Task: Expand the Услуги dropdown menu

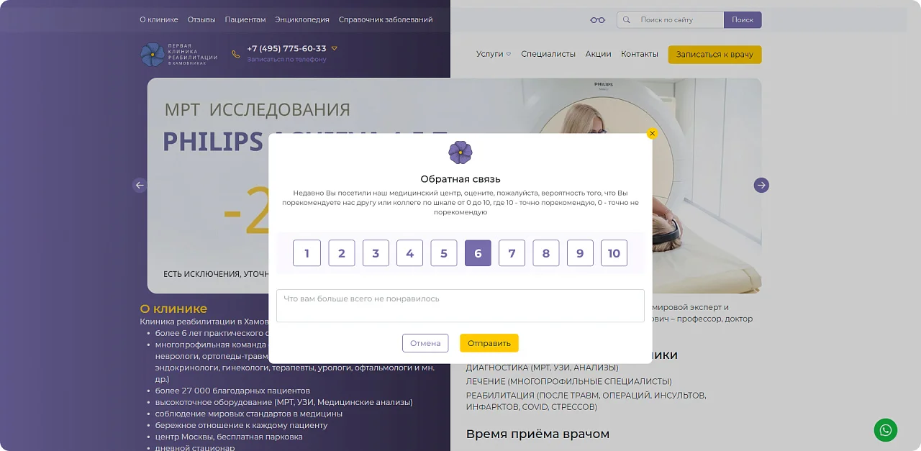Action: coord(493,53)
